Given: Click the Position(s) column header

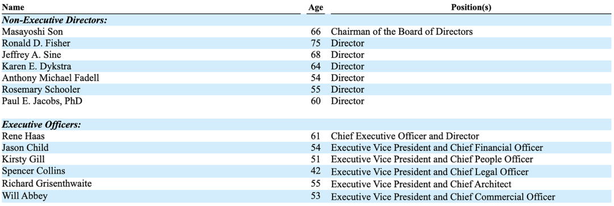Looking at the screenshot, I should coord(471,7).
